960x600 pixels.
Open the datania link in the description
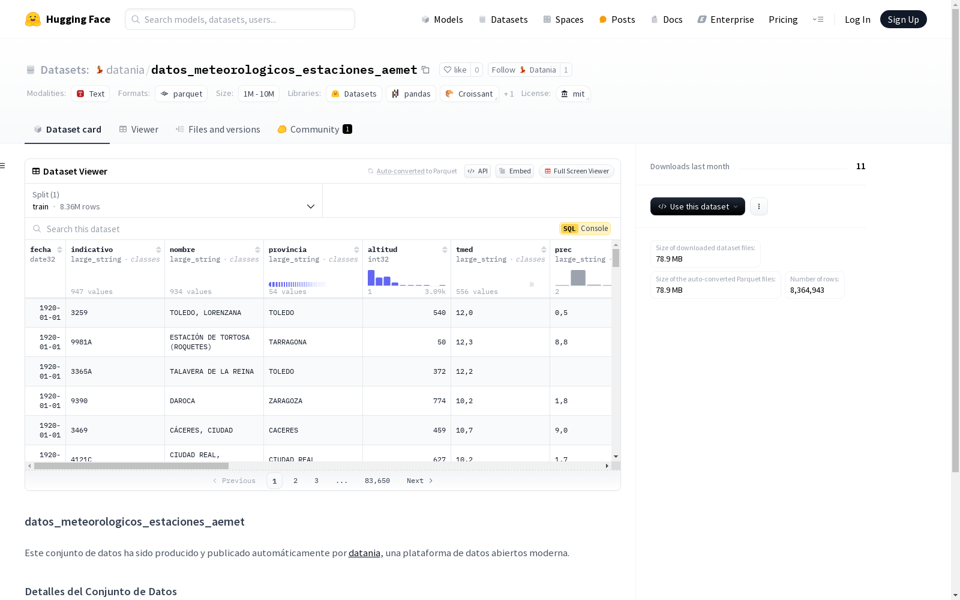pos(364,553)
